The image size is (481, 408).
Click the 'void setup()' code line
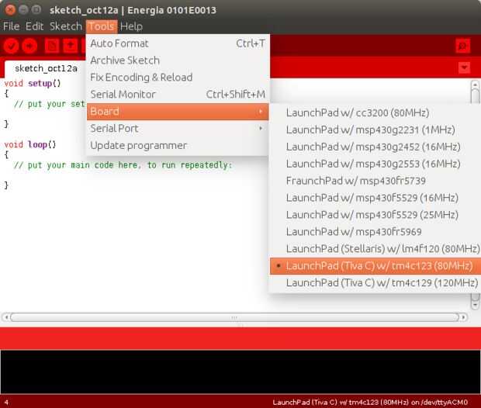tap(33, 84)
